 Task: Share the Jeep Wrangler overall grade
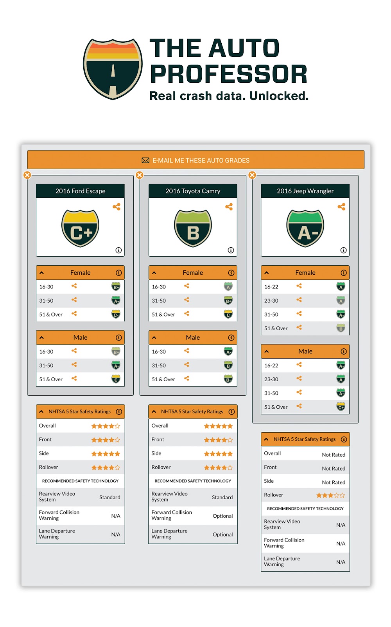(341, 207)
